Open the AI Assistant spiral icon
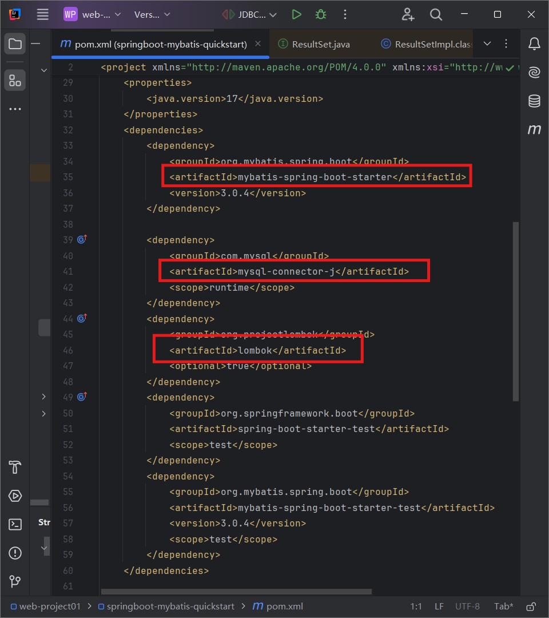The height and width of the screenshot is (618, 549). click(534, 73)
